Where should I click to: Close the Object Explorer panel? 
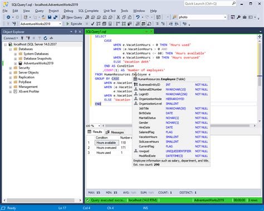80,32
